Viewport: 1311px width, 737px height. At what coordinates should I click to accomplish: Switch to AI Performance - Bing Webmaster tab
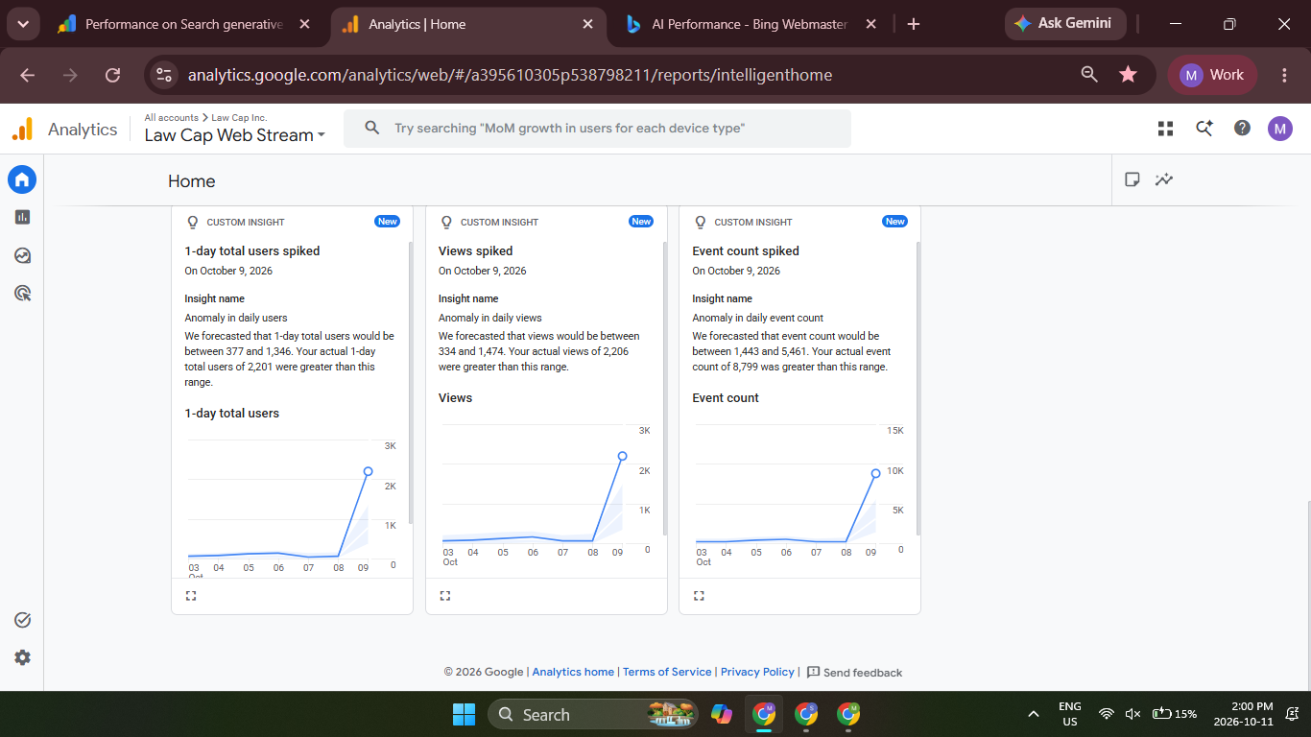[x=751, y=24]
